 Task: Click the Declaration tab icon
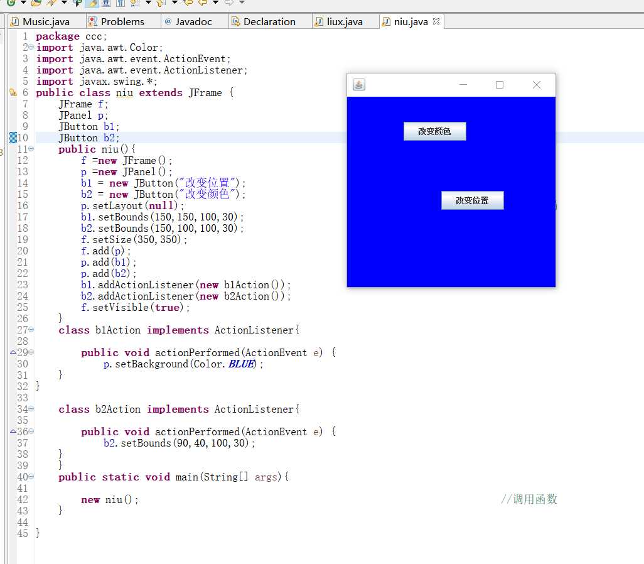coord(236,21)
